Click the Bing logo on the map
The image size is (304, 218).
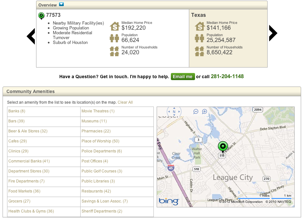pos(169,201)
